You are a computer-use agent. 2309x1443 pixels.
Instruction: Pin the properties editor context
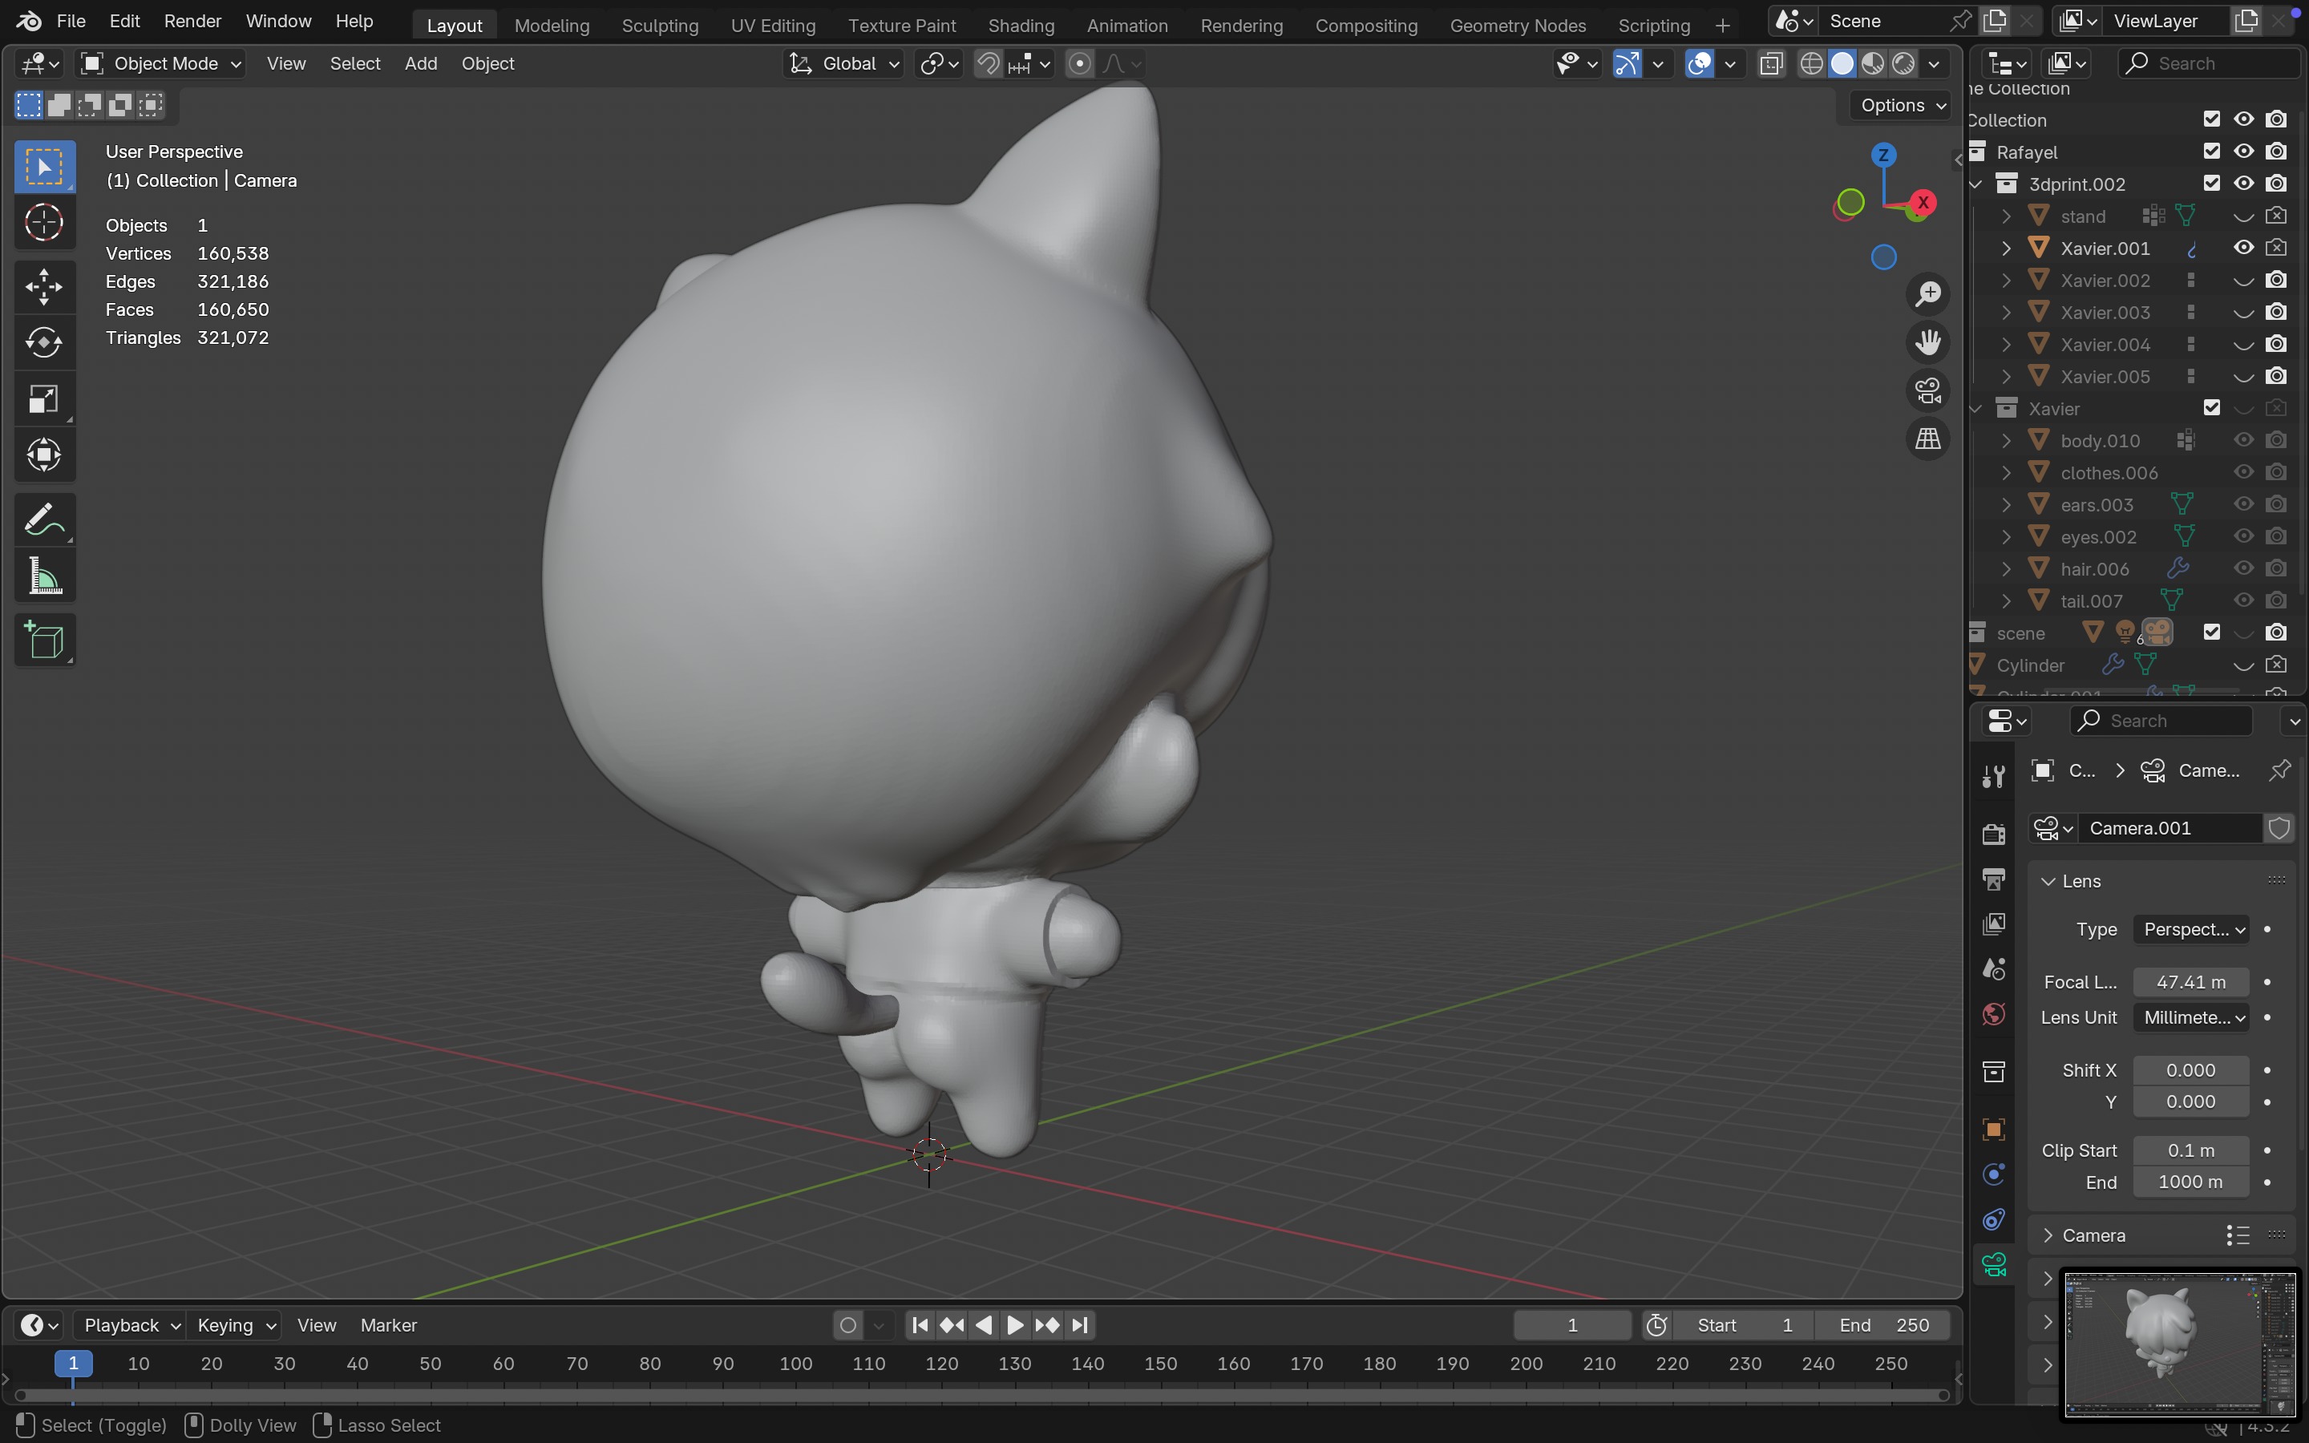tap(2279, 770)
